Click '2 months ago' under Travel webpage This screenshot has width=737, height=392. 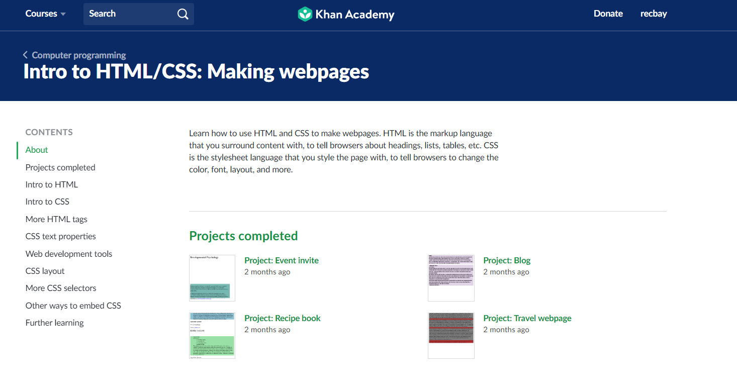[506, 330]
